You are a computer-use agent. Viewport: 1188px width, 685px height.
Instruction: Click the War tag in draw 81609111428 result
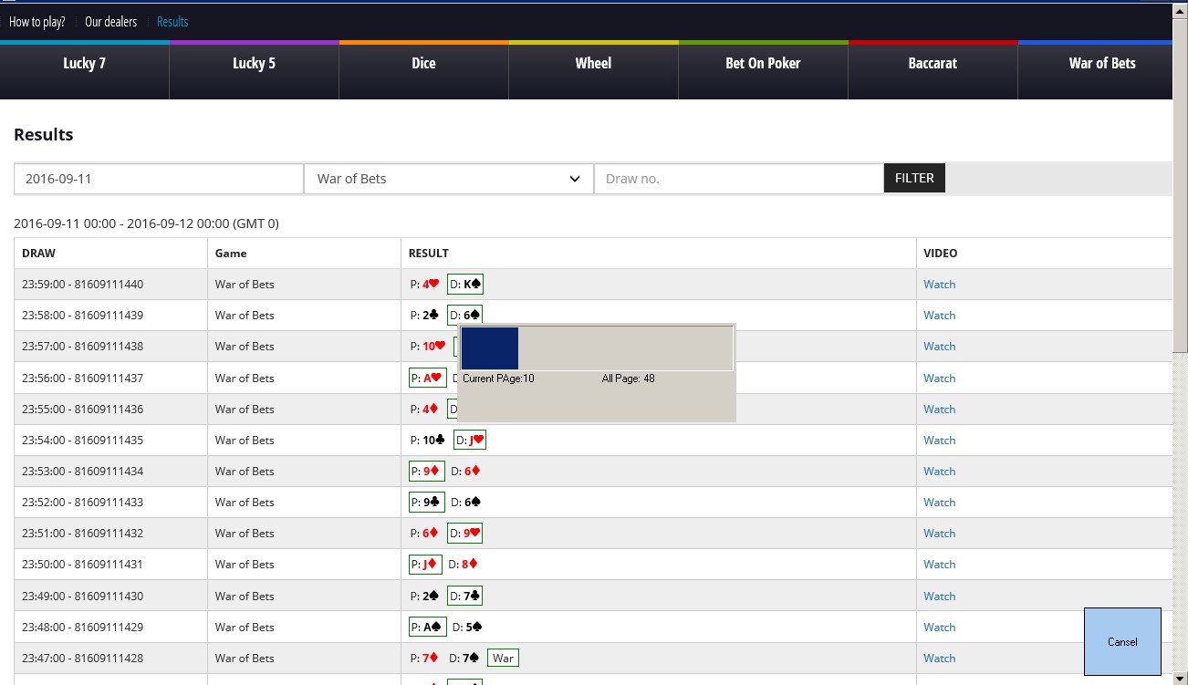[503, 659]
